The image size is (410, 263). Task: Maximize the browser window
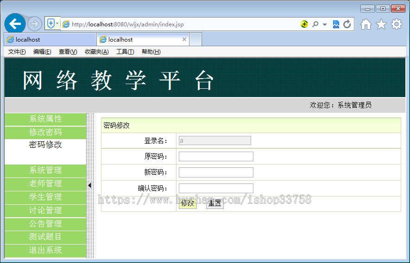(x=383, y=9)
